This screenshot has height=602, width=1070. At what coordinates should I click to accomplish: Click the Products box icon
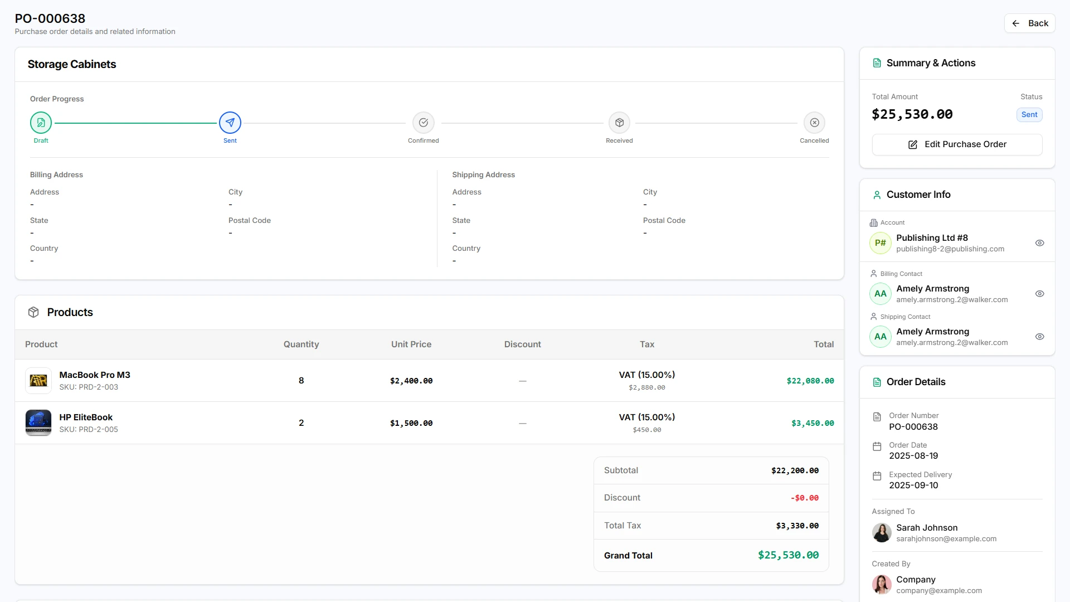pos(33,312)
